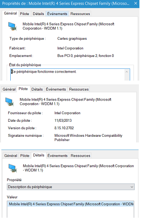Click inside the device status text box
Screen dimensions: 141x218
68,74
